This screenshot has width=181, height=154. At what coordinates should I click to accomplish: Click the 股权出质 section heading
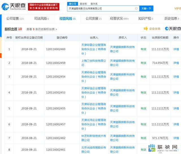[x=11, y=29]
